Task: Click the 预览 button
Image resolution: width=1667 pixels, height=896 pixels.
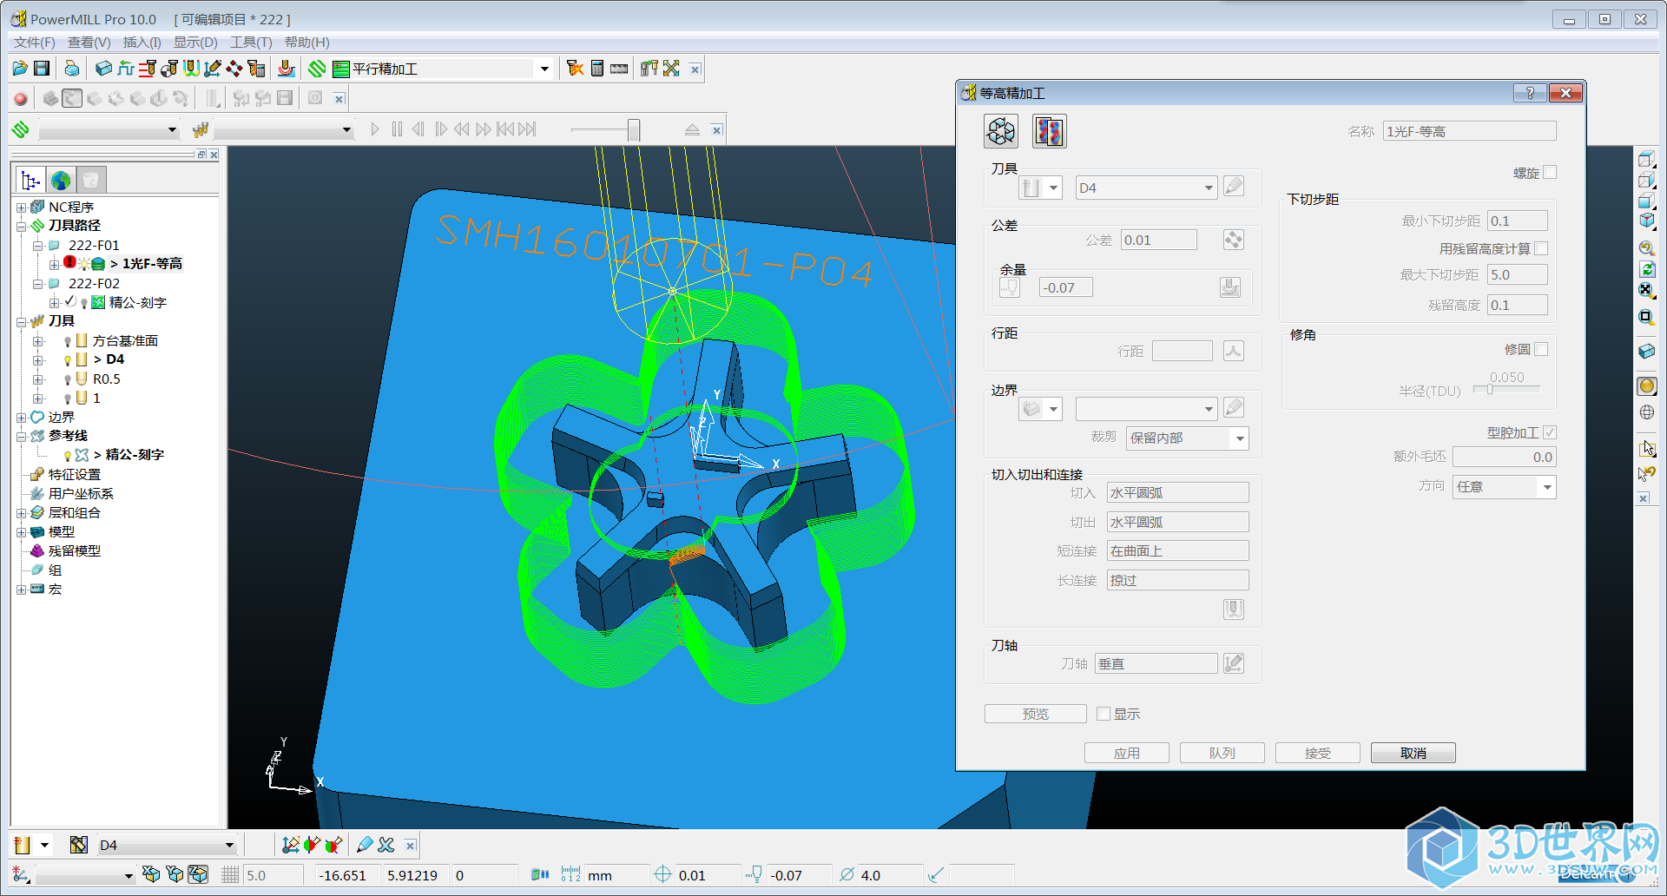Action: click(1035, 714)
